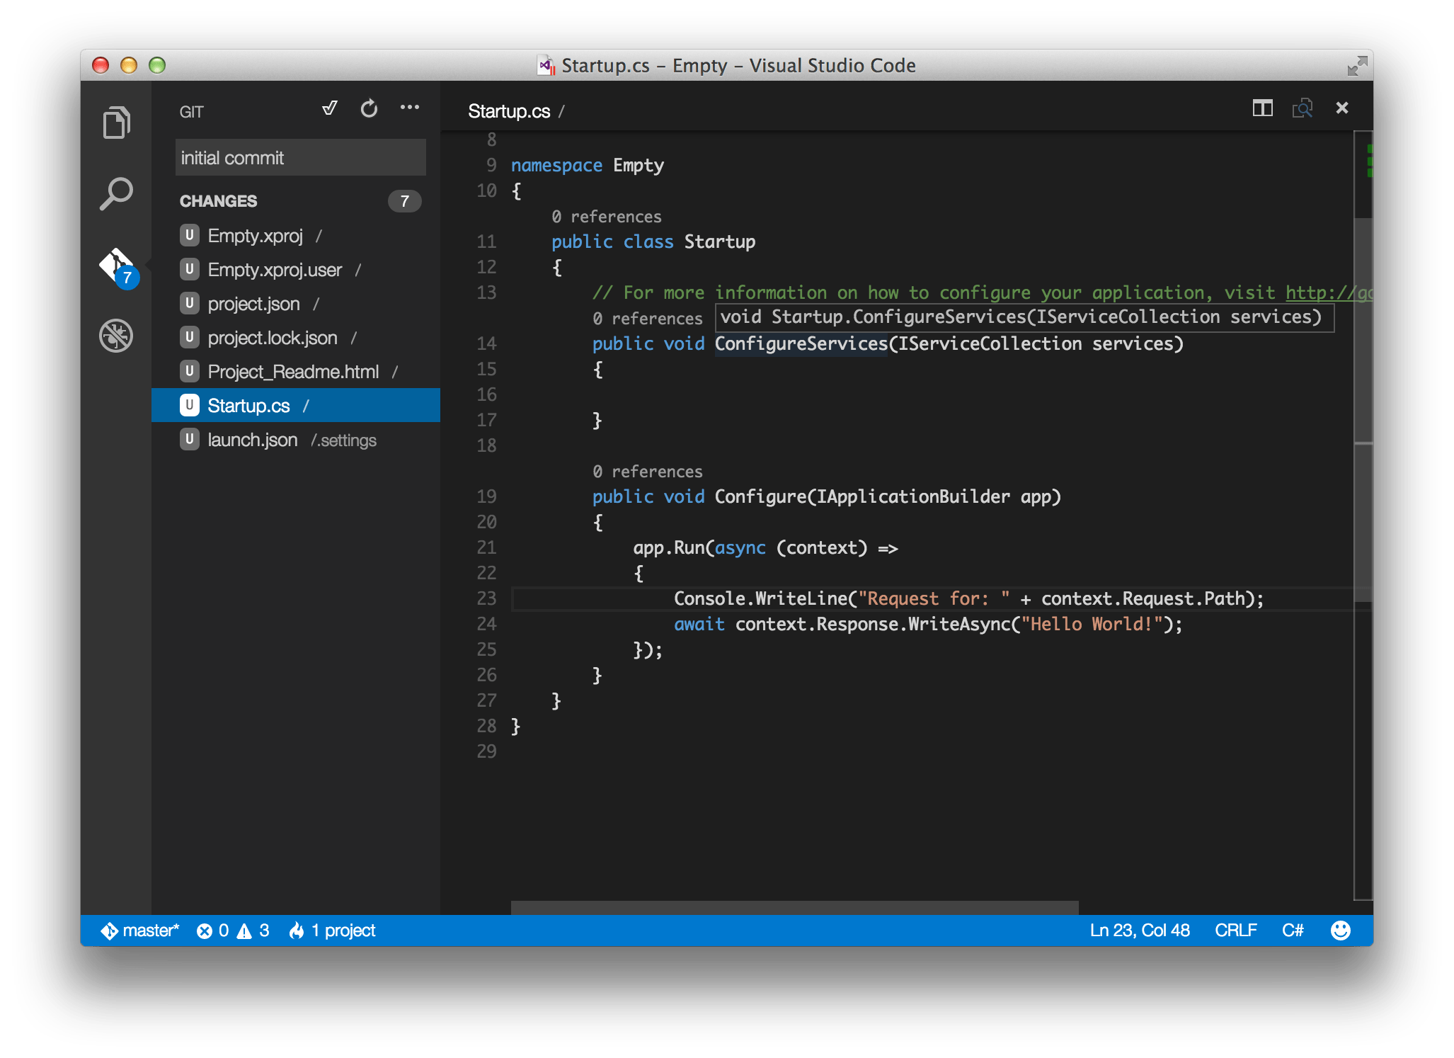Select Empty.xproj in Changes list
Screen dimensions: 1454x1058
pos(296,236)
